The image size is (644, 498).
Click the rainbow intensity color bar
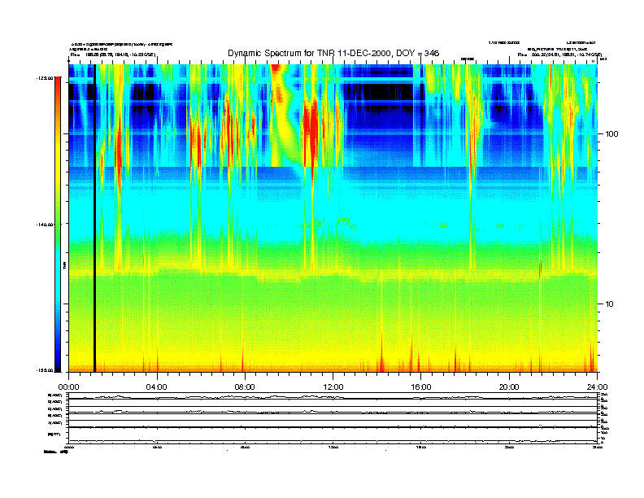[58, 225]
